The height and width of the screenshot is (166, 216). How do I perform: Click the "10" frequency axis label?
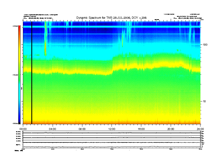click(x=205, y=101)
